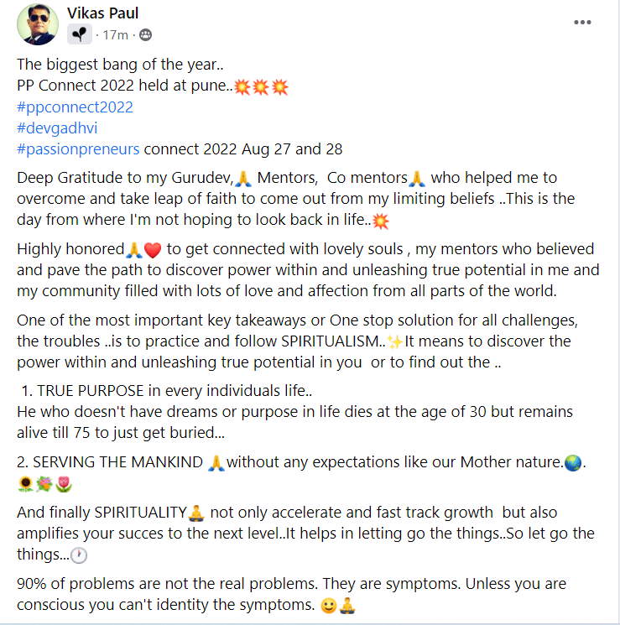The height and width of the screenshot is (625, 620).
Task: Open the #ppconnect2022 hashtag
Action: pyautogui.click(x=75, y=107)
